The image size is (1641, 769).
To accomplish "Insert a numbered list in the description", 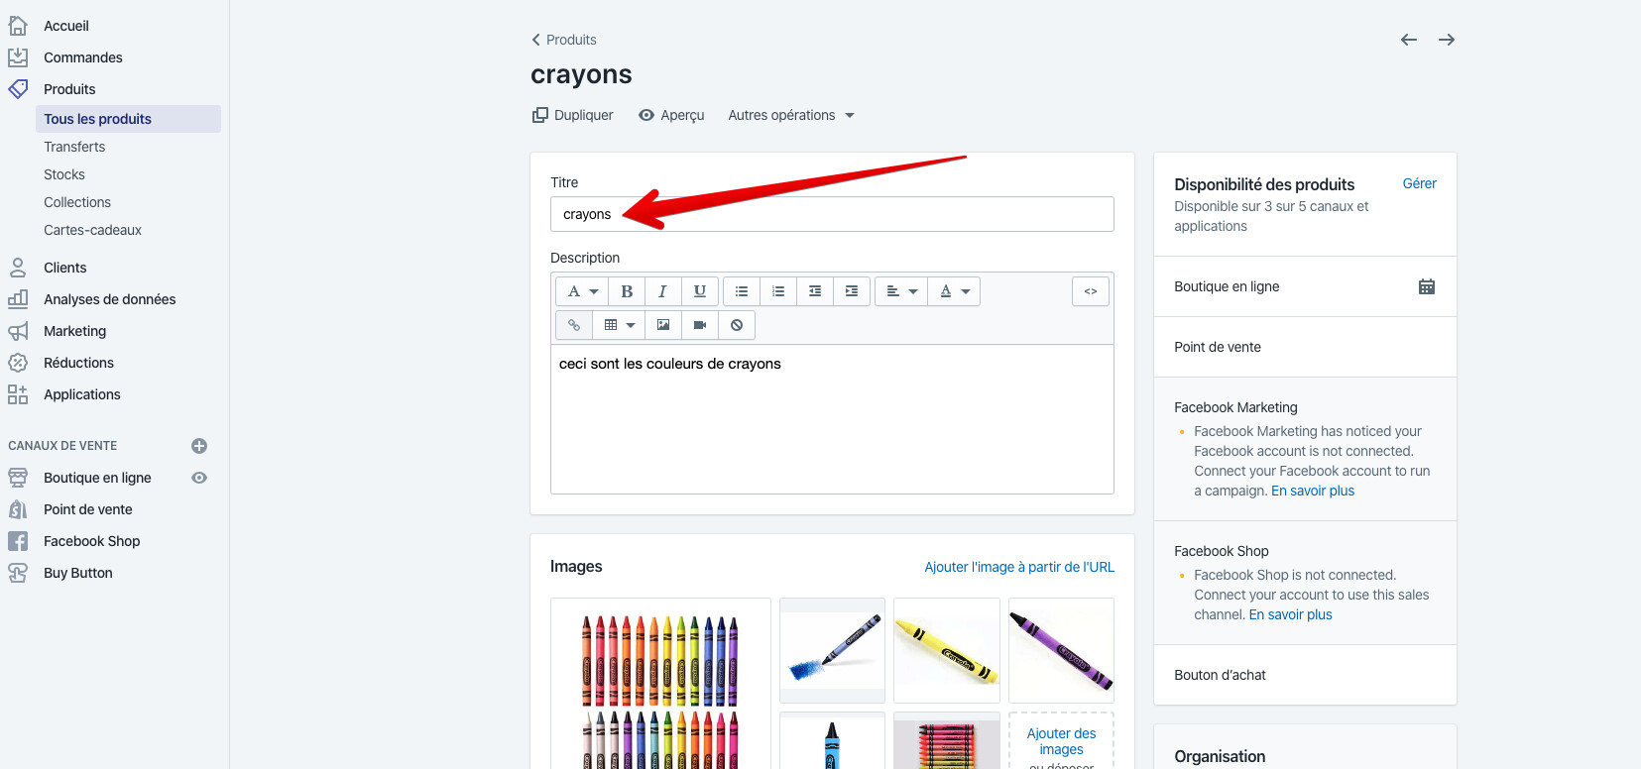I will click(x=778, y=291).
